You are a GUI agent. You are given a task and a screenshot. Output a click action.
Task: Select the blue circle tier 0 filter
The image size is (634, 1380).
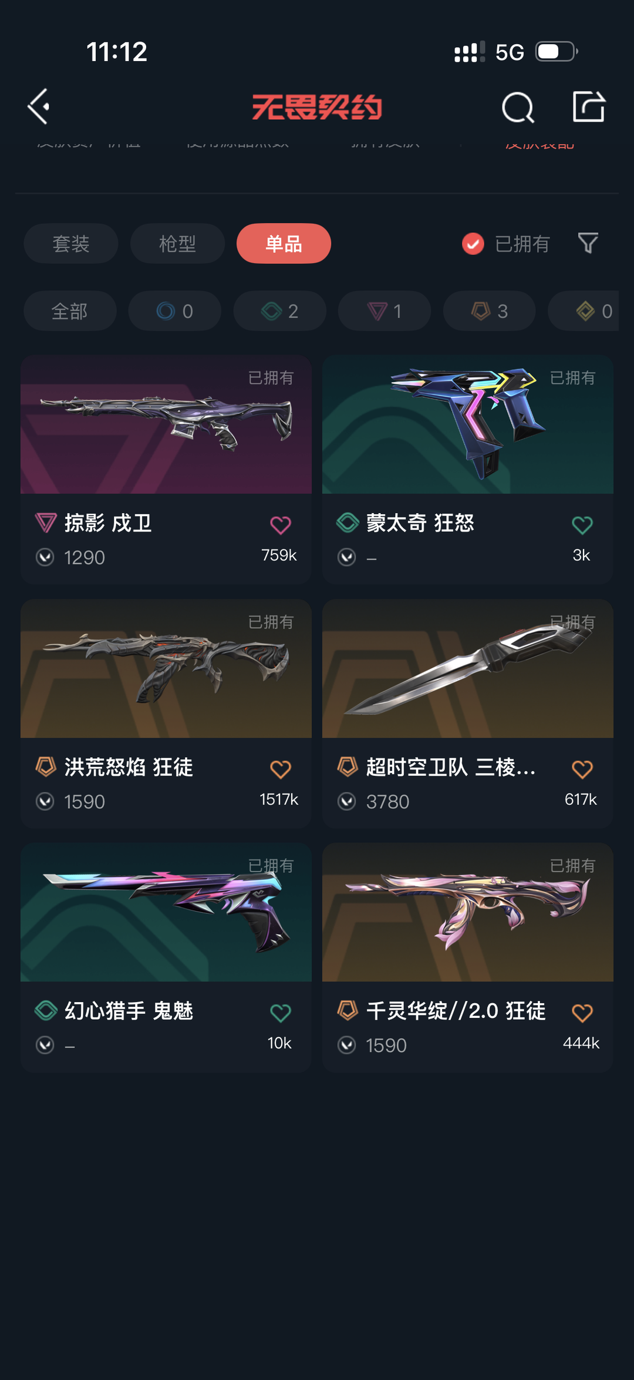[x=175, y=311]
